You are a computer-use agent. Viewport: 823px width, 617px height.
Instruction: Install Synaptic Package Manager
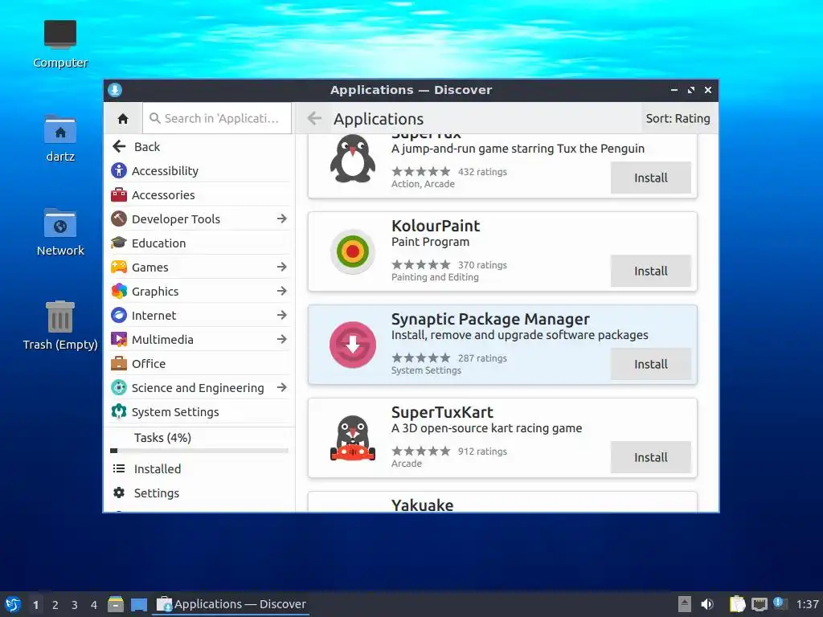[x=651, y=364]
